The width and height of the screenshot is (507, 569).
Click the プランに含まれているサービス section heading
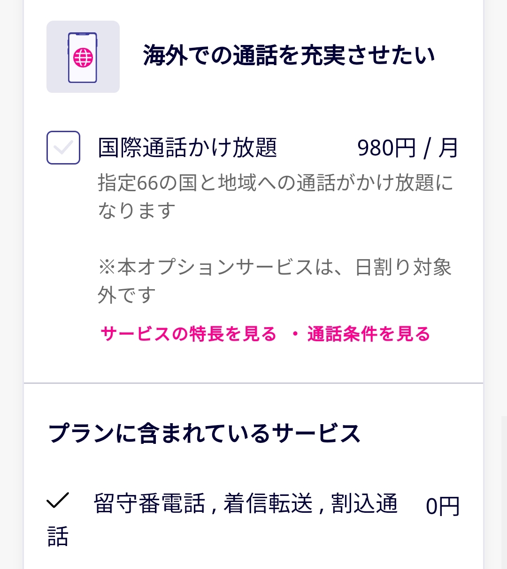pos(204,433)
